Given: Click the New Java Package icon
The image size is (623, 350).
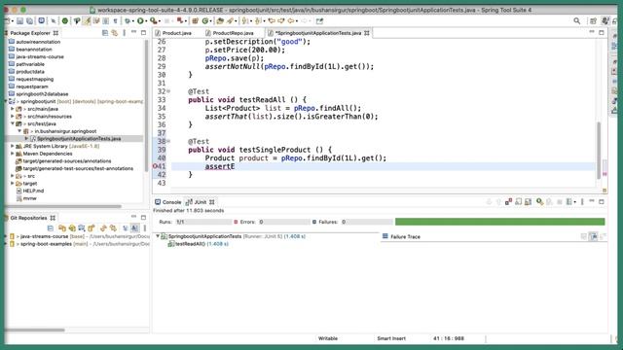Looking at the screenshot, I should [195, 20].
